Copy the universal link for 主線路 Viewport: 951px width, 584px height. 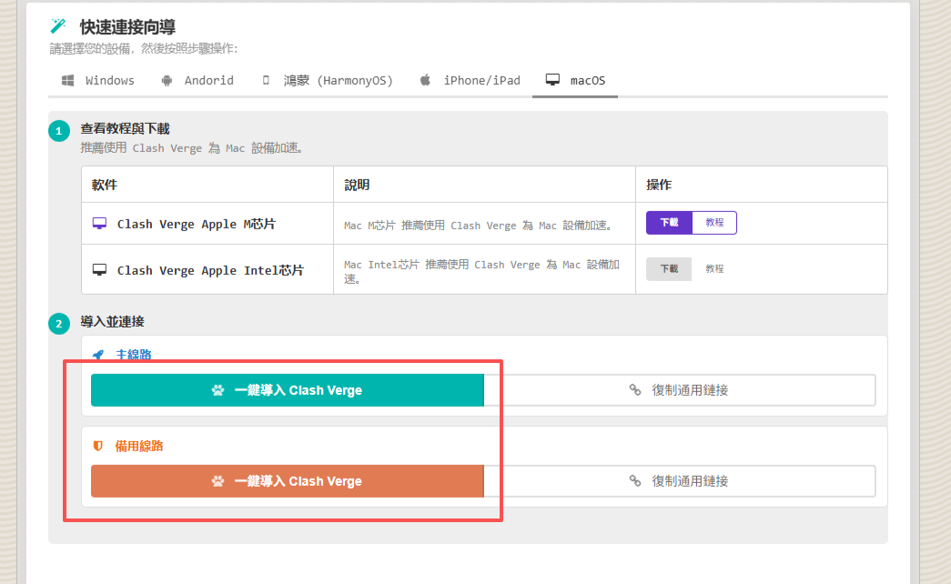(679, 390)
